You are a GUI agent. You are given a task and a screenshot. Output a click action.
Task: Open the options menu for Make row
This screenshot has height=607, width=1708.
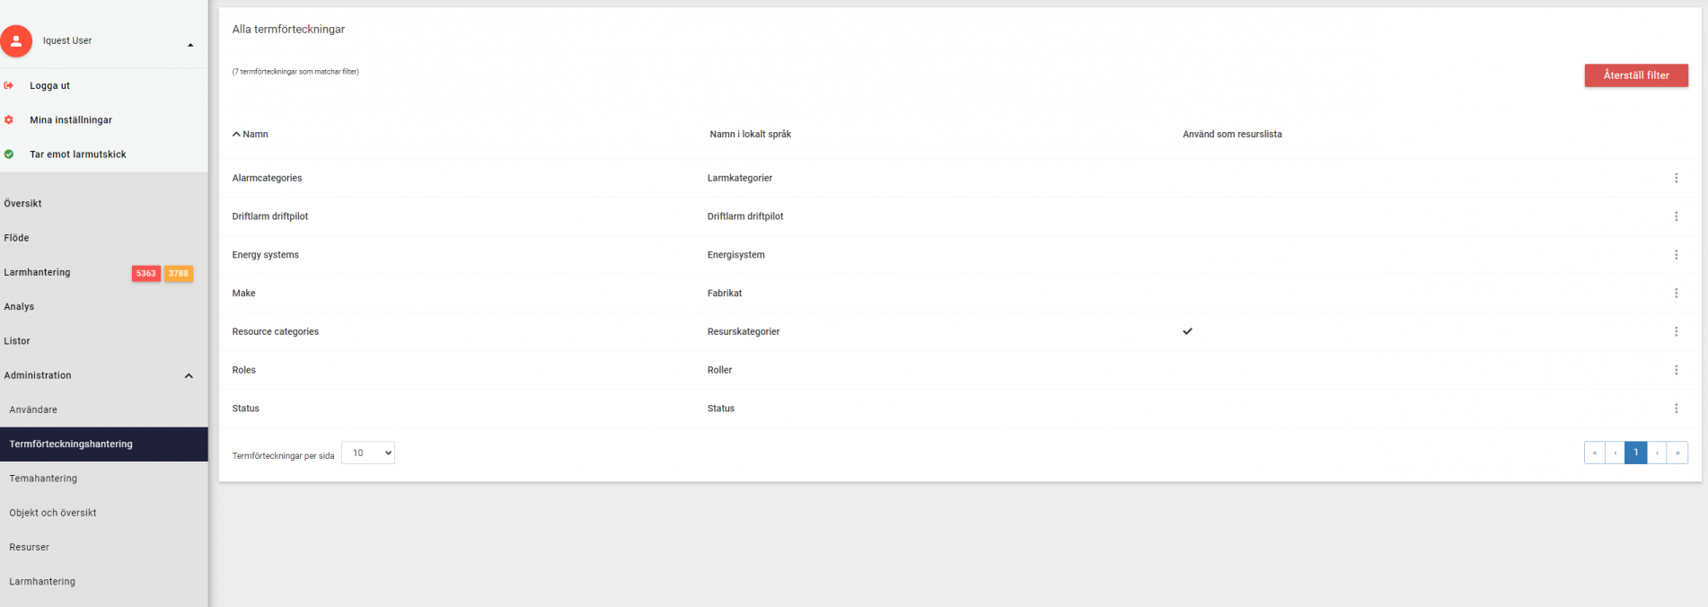click(1676, 294)
